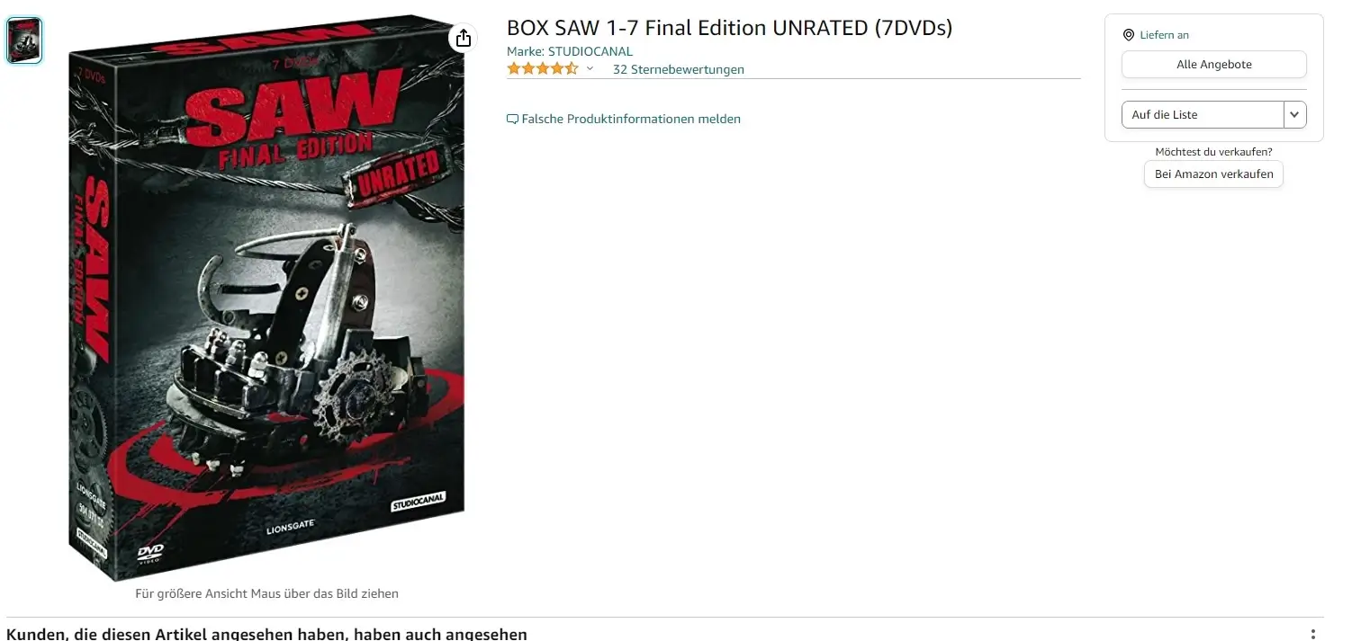The image size is (1352, 641).
Task: Click the Kunden, die diesen Artikel heading
Action: click(266, 634)
